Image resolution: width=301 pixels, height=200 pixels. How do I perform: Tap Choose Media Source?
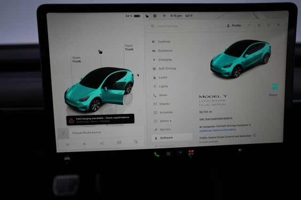[x=87, y=132]
